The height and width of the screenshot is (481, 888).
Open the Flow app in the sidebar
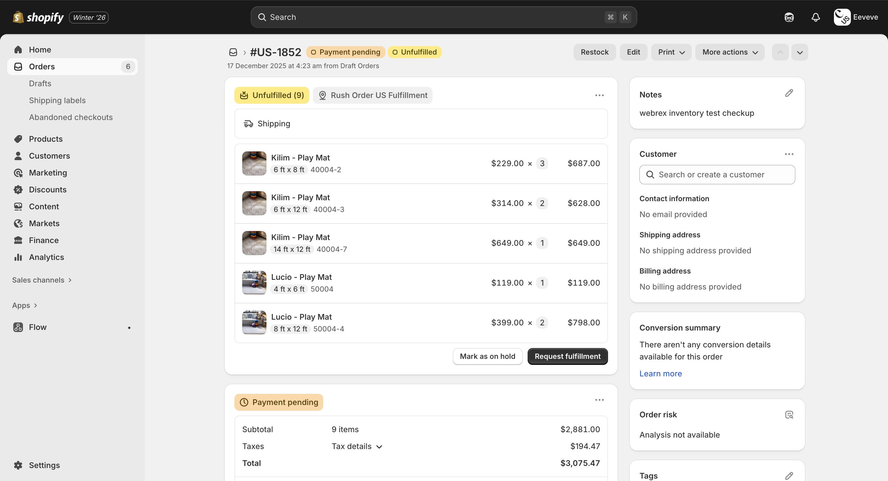(37, 327)
